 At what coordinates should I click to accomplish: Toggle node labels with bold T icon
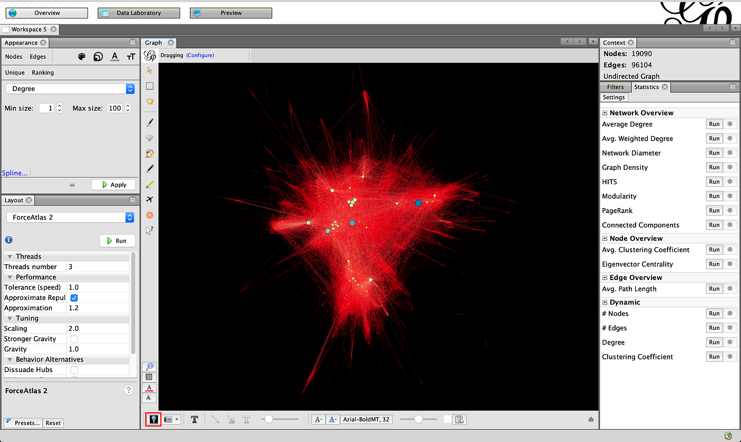[194, 419]
